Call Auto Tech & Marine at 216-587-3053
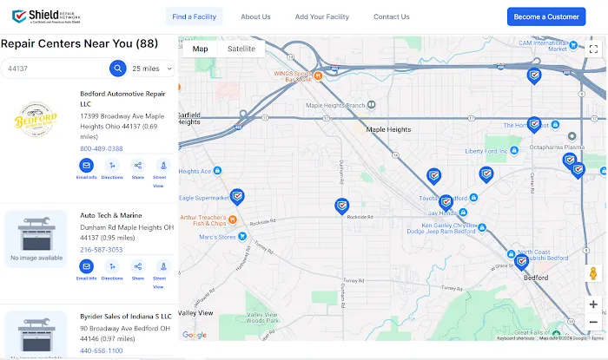Screen dimensions: 608x360 tap(102, 250)
